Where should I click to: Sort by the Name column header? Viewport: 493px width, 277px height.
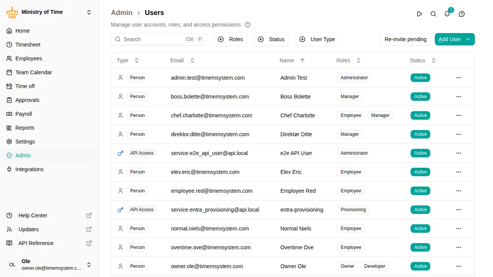click(292, 60)
